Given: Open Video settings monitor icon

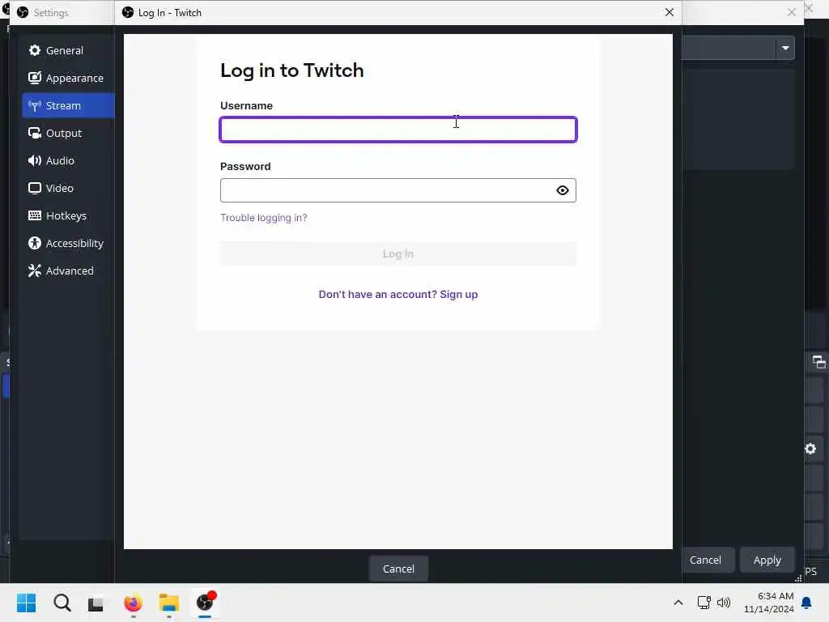Looking at the screenshot, I should click(x=35, y=188).
